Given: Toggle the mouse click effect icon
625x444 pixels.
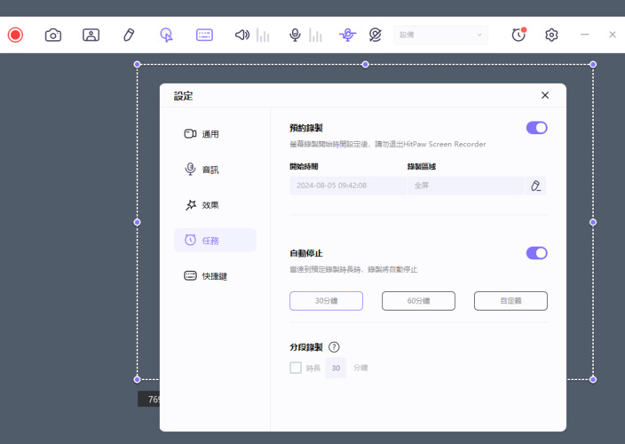Looking at the screenshot, I should [x=166, y=35].
